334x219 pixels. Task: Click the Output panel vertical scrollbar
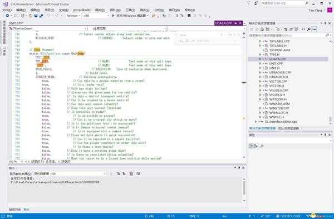(244, 188)
